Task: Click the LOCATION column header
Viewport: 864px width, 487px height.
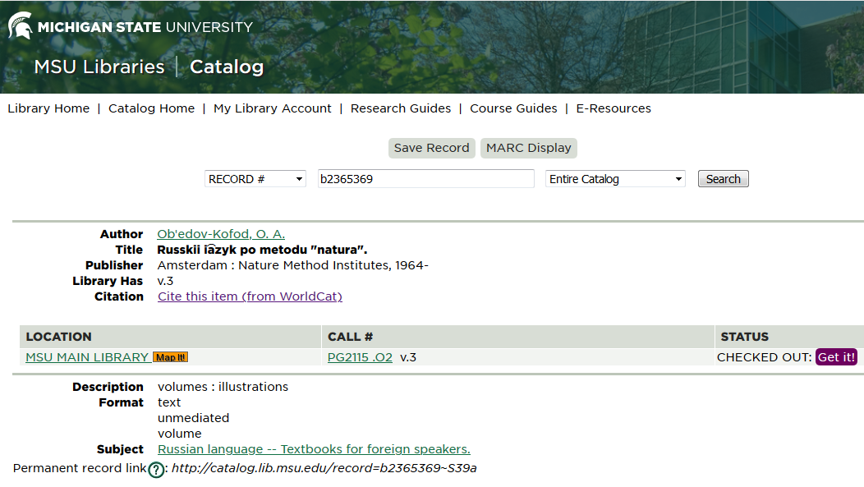Action: (59, 337)
